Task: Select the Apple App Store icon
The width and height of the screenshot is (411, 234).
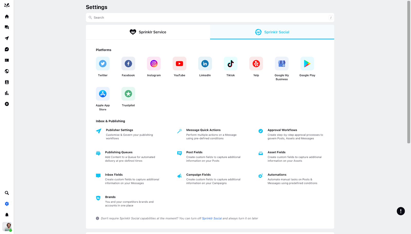Action: pyautogui.click(x=103, y=94)
